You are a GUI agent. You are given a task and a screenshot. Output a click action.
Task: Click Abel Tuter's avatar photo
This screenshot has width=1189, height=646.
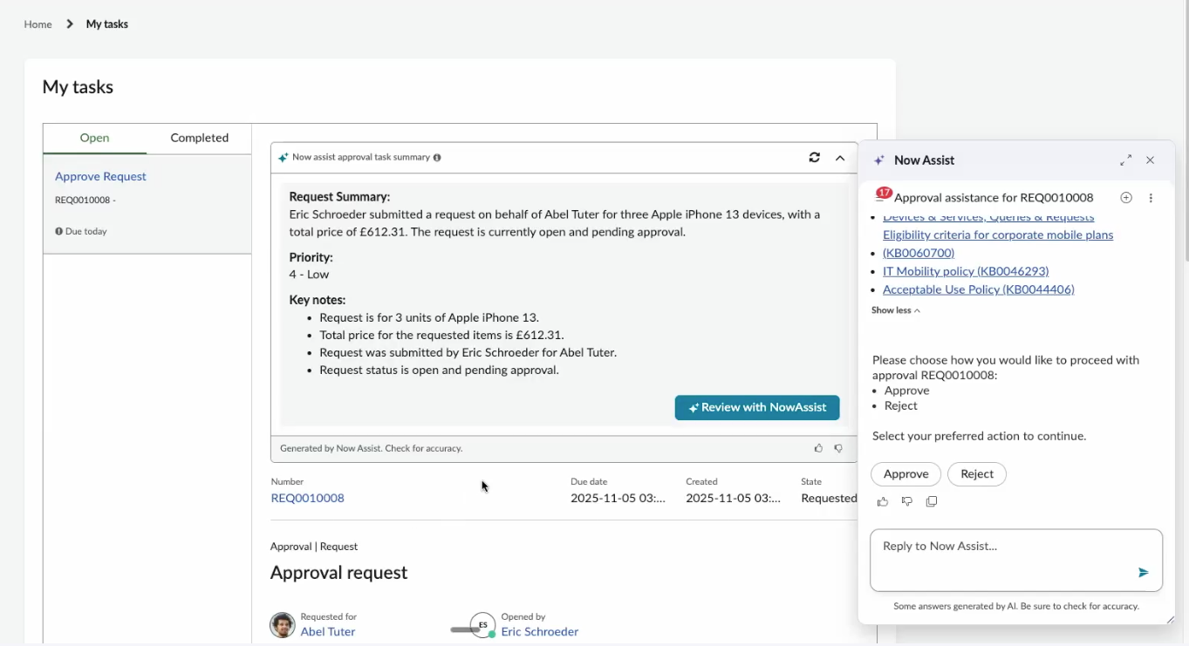(283, 625)
